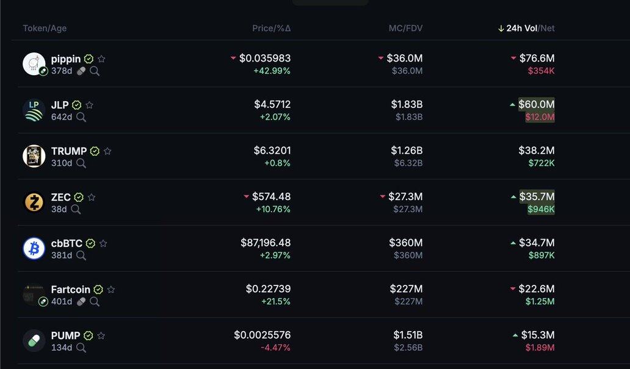The height and width of the screenshot is (369, 630).
Task: Open the Fartcoin token name link
Action: 70,290
